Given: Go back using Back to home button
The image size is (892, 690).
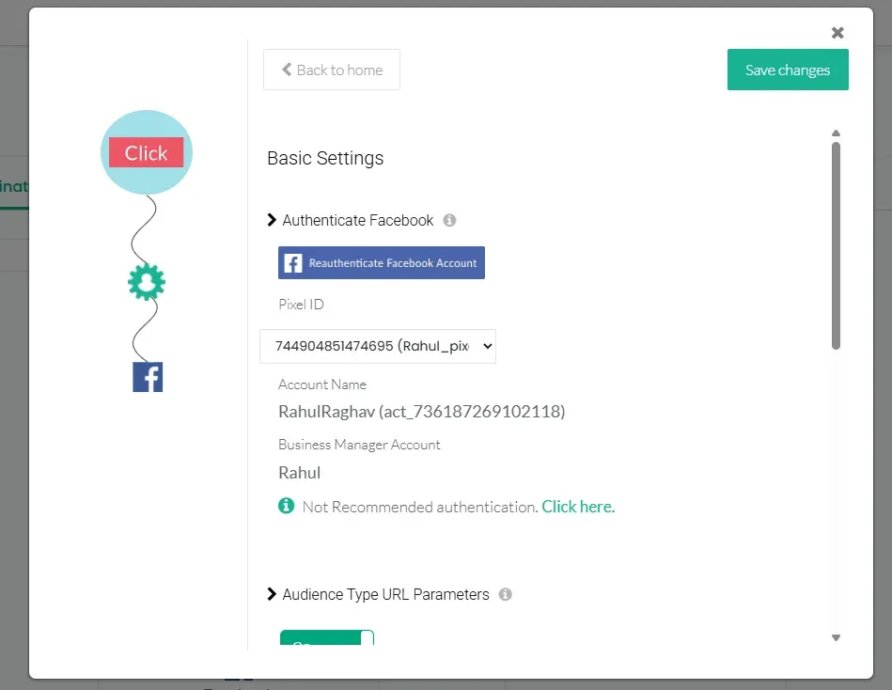Looking at the screenshot, I should (x=332, y=70).
